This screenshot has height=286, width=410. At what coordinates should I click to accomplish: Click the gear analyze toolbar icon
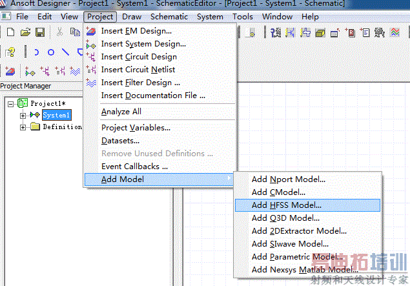[x=380, y=33]
